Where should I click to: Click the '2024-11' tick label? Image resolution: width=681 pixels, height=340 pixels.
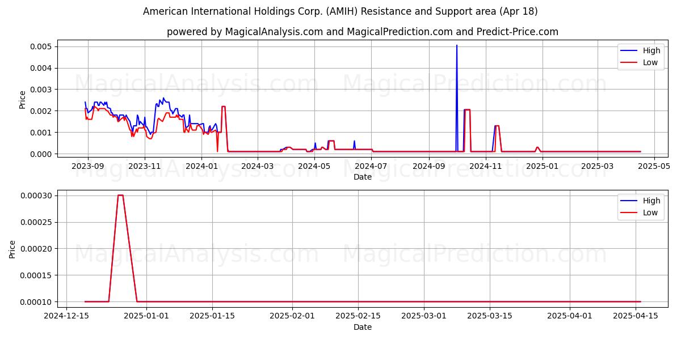pos(487,166)
